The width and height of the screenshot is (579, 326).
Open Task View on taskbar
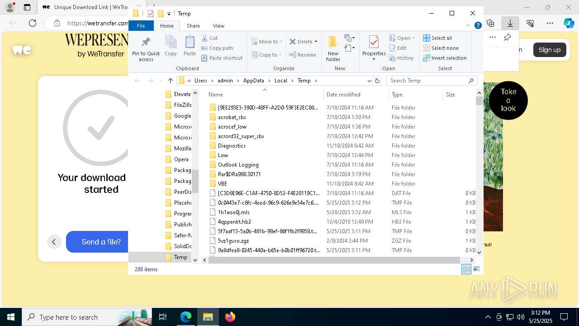click(163, 317)
